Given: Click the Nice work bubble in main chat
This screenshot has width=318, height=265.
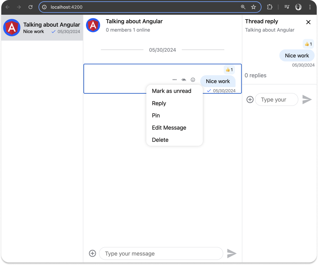Looking at the screenshot, I should 218,81.
